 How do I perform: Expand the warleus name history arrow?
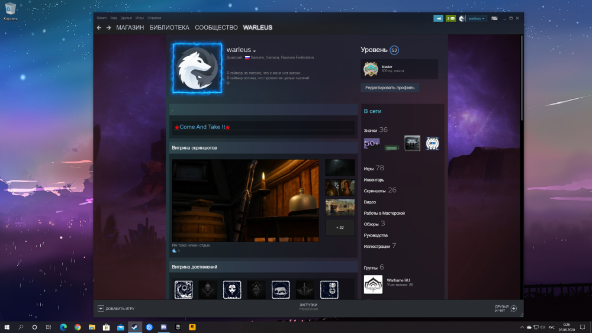(x=255, y=51)
